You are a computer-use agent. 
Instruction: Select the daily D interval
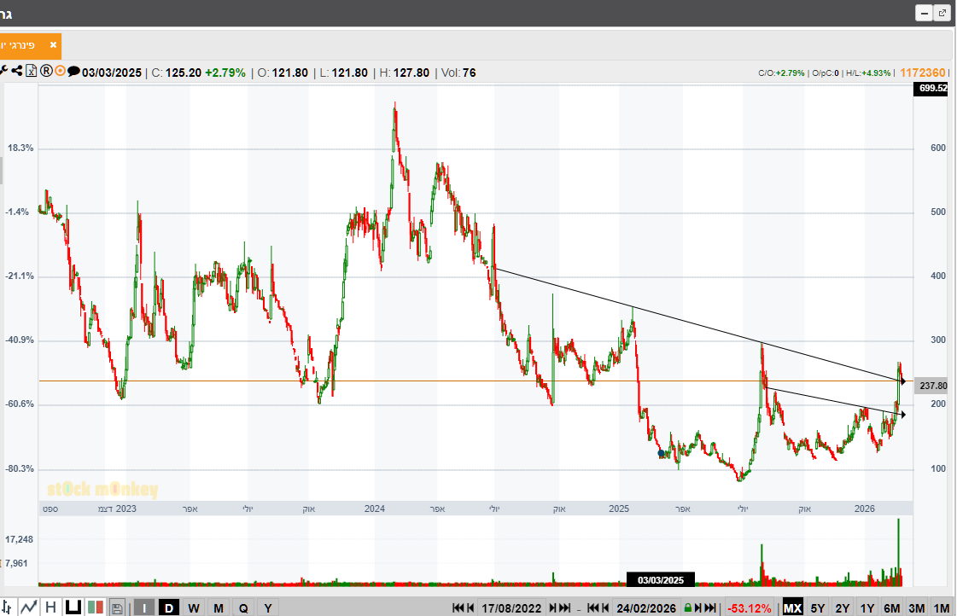169,607
